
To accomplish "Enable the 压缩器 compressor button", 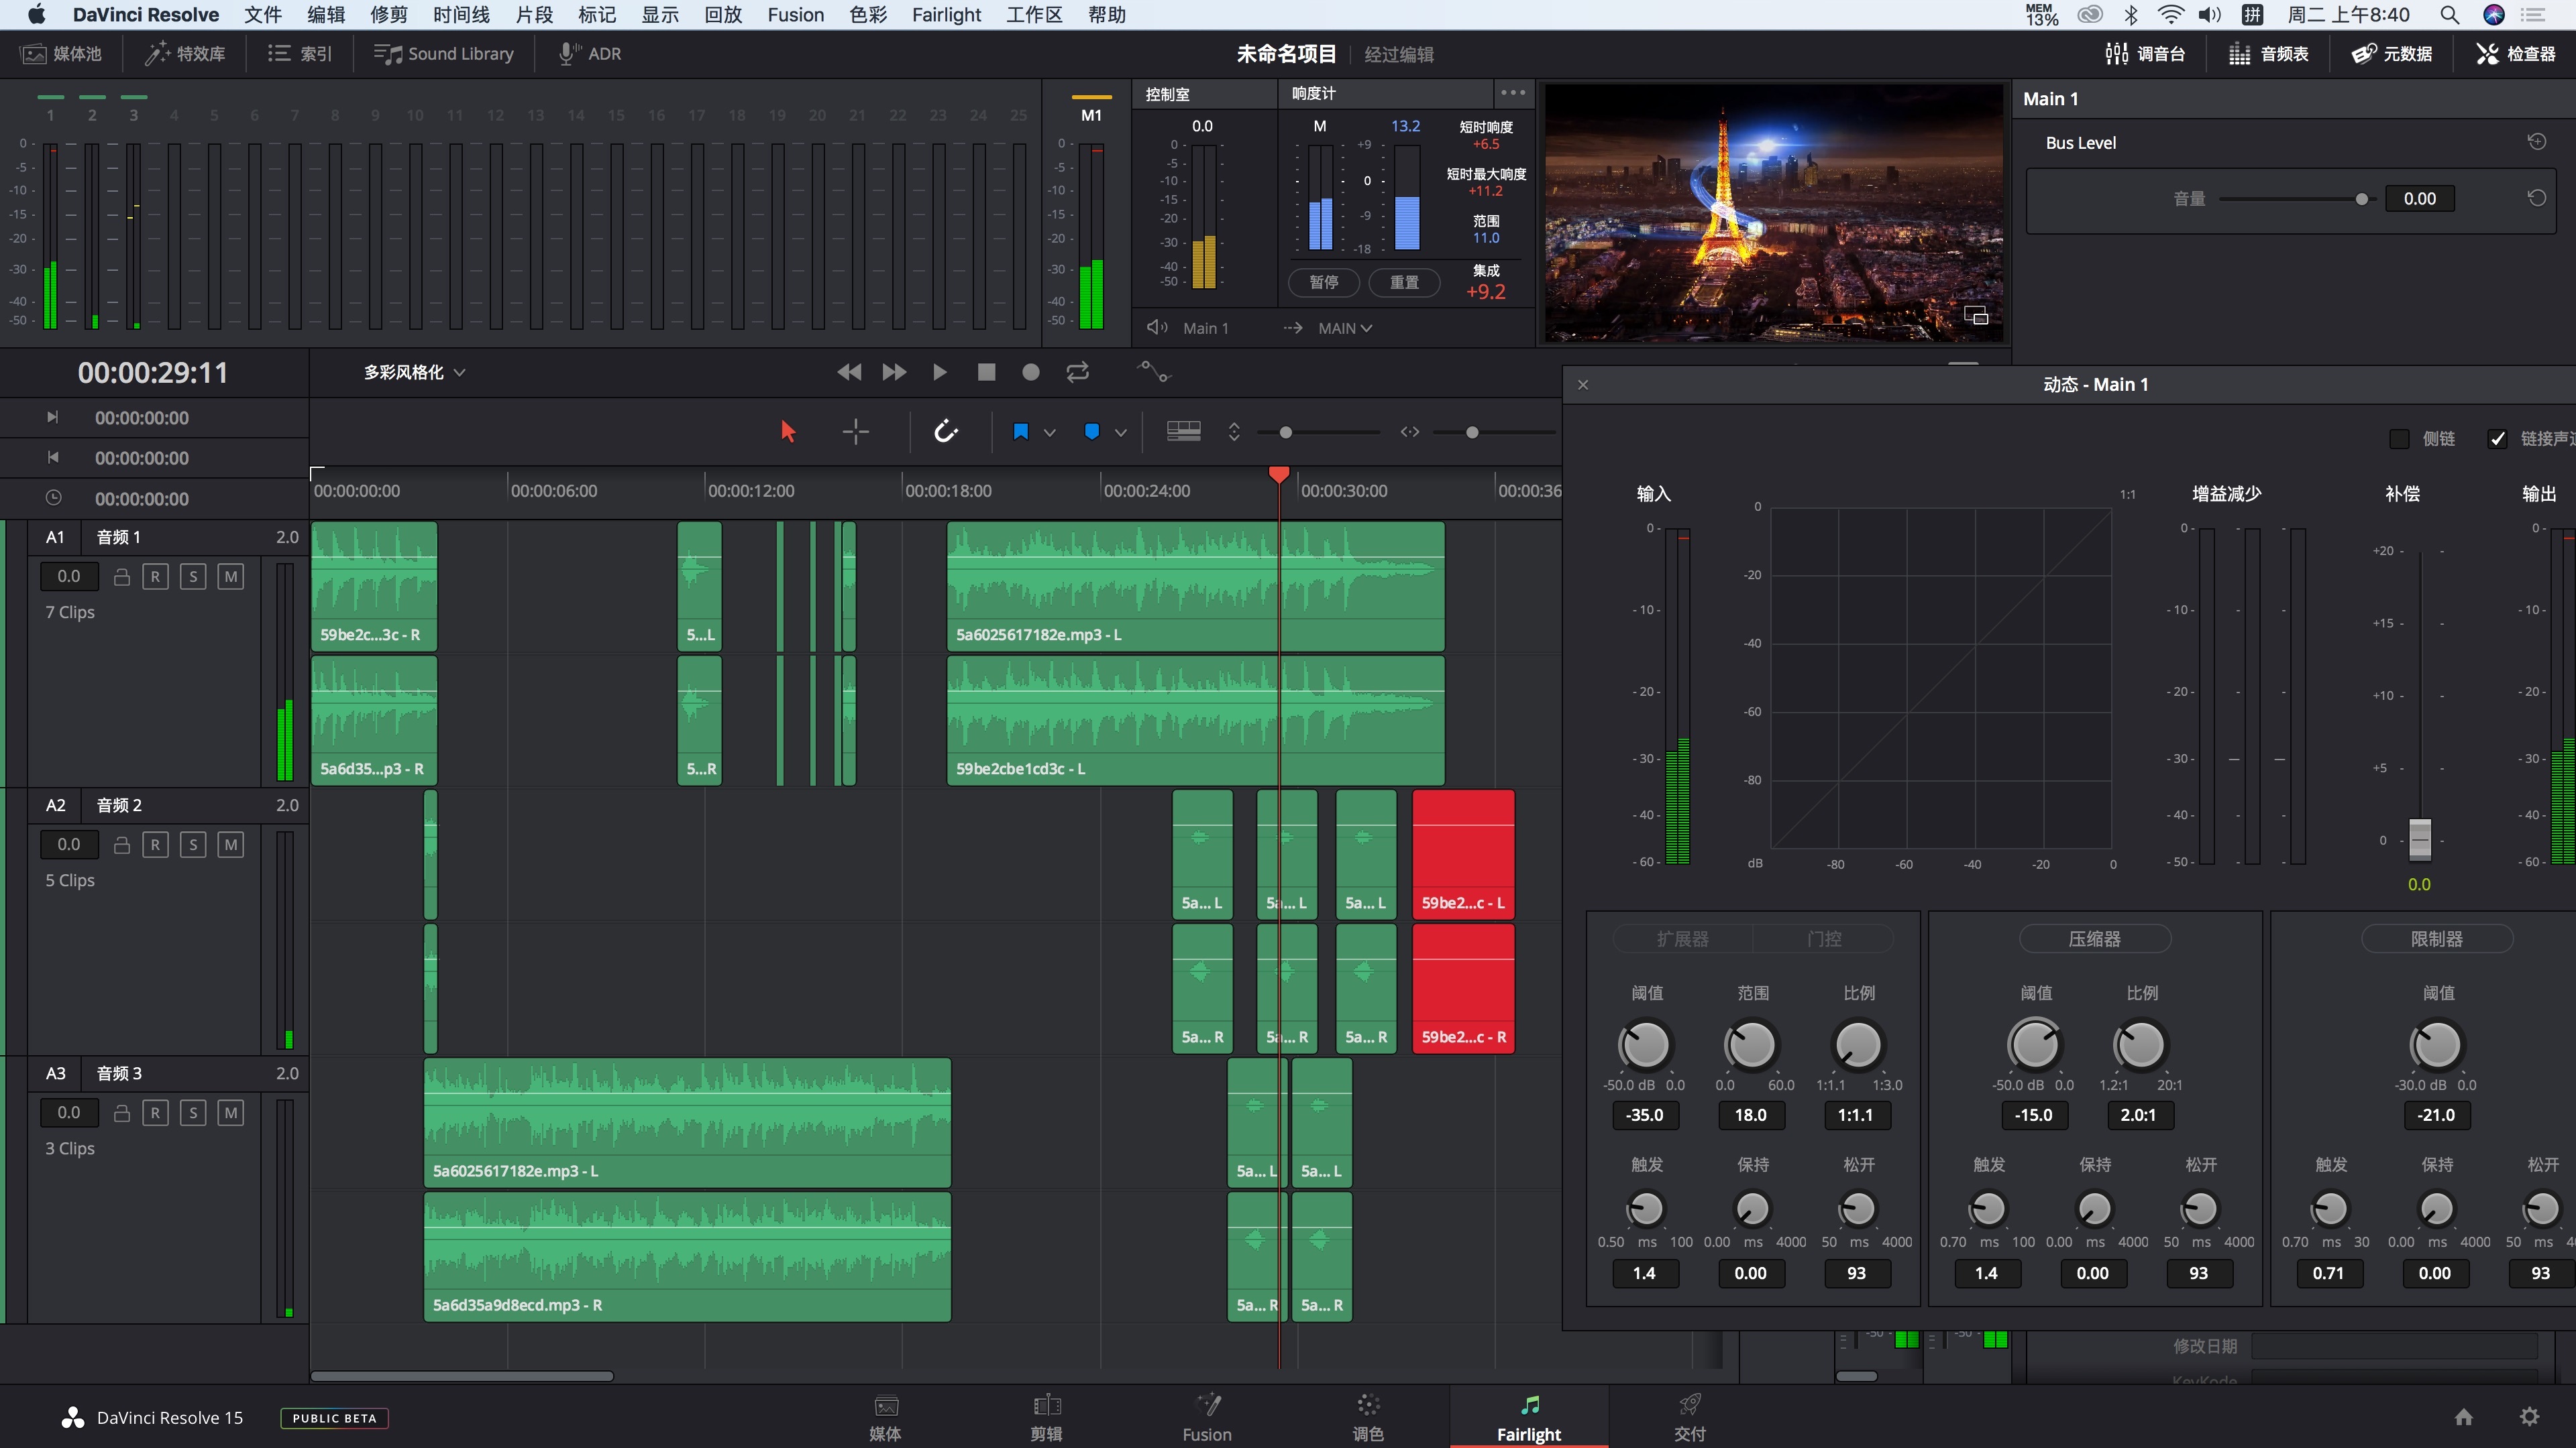I will coord(2094,939).
